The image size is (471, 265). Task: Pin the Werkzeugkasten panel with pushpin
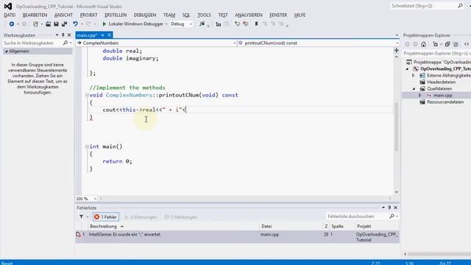pos(63,35)
